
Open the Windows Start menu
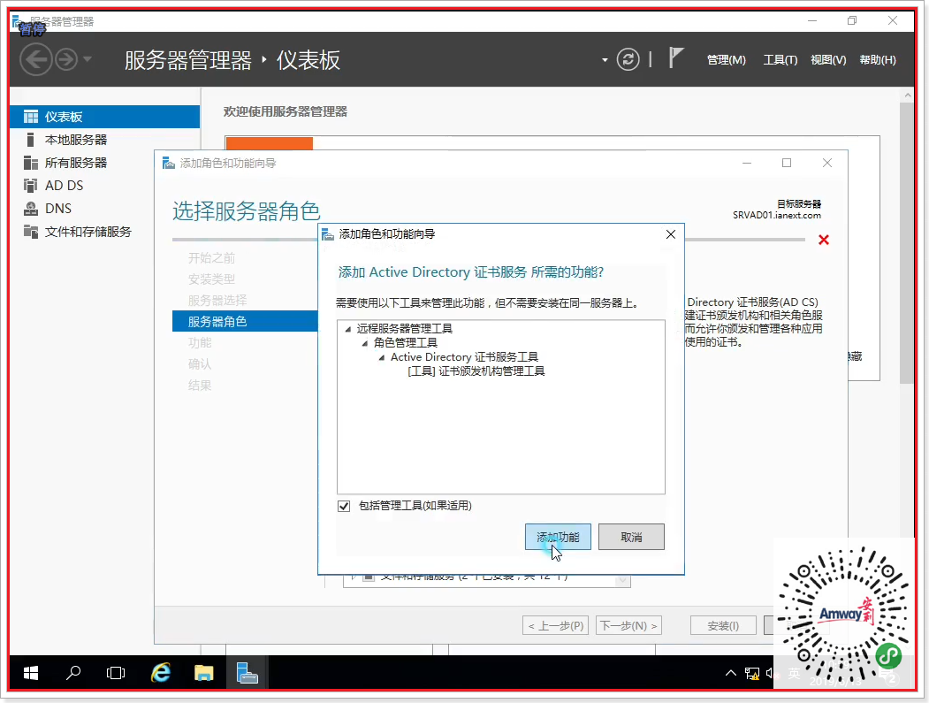(31, 673)
